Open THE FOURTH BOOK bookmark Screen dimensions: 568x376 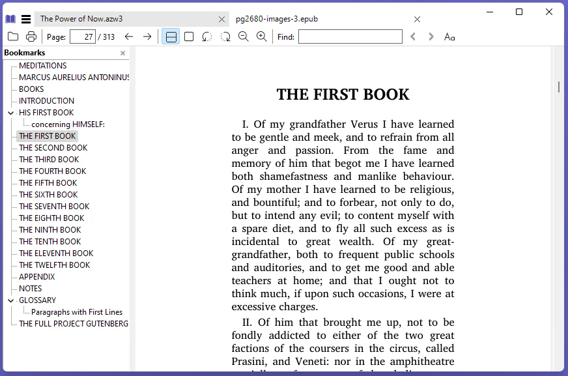tap(53, 171)
